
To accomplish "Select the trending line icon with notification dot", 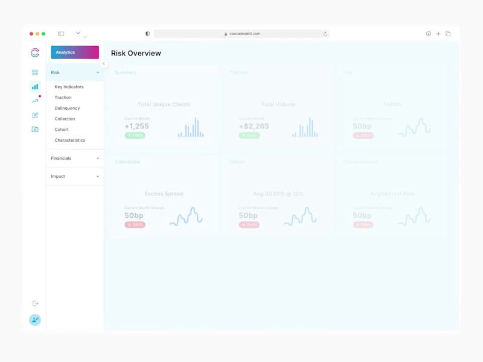I will point(36,101).
